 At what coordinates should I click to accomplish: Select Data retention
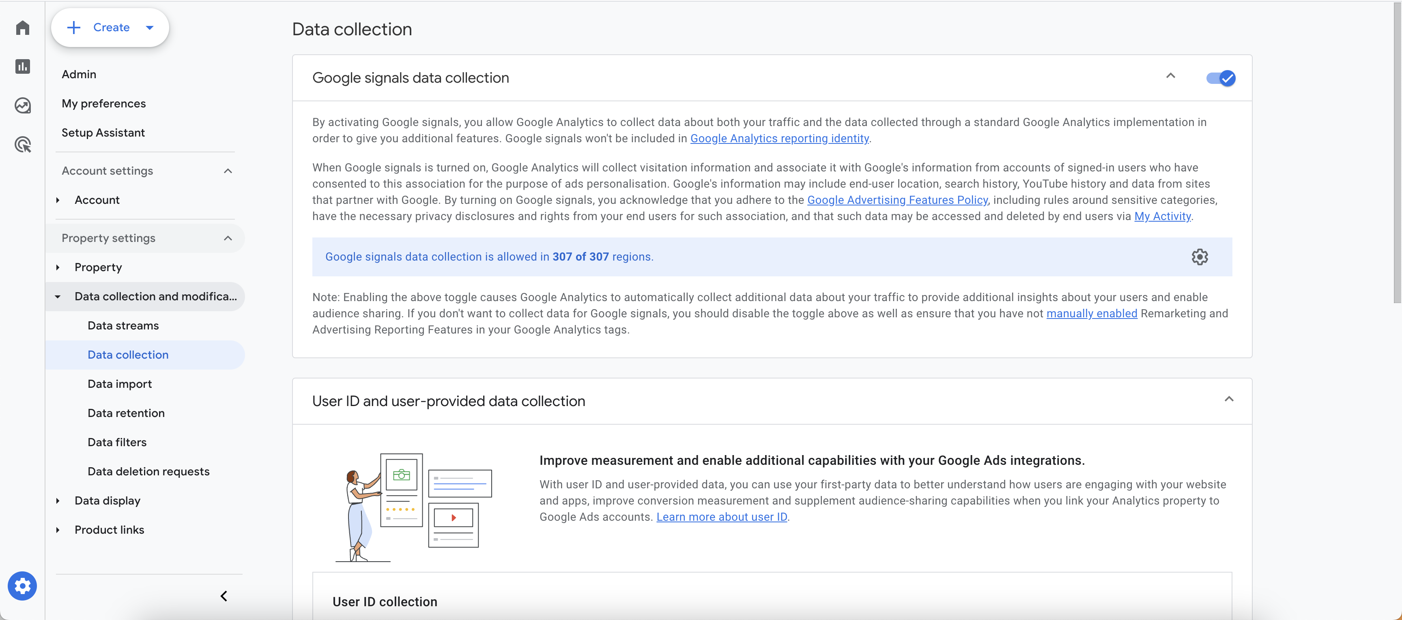[126, 413]
